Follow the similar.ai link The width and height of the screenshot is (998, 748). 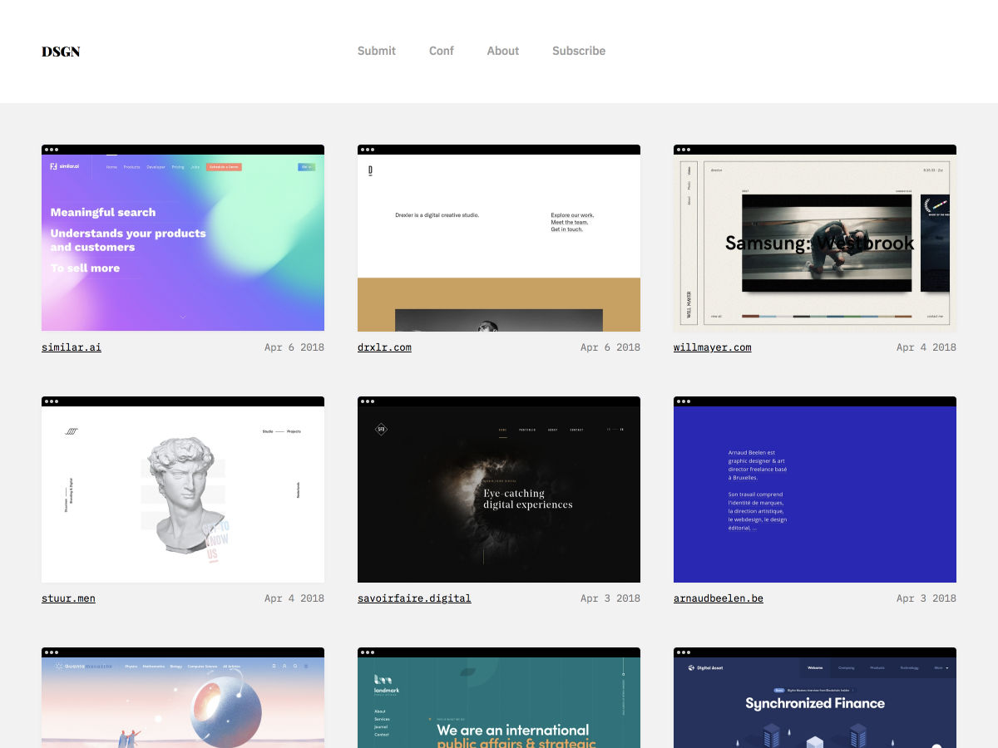pos(72,347)
